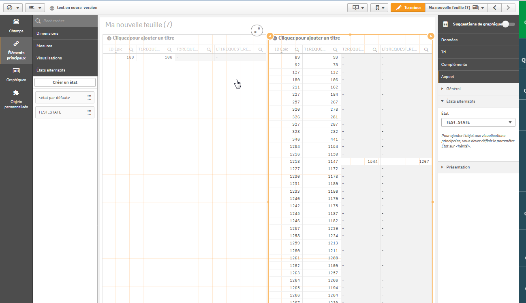
Task: Open the Compléments properties section
Action: coord(478,64)
